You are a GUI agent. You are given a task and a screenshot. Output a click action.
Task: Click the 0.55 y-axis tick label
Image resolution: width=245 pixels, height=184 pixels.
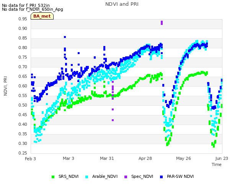23,95
